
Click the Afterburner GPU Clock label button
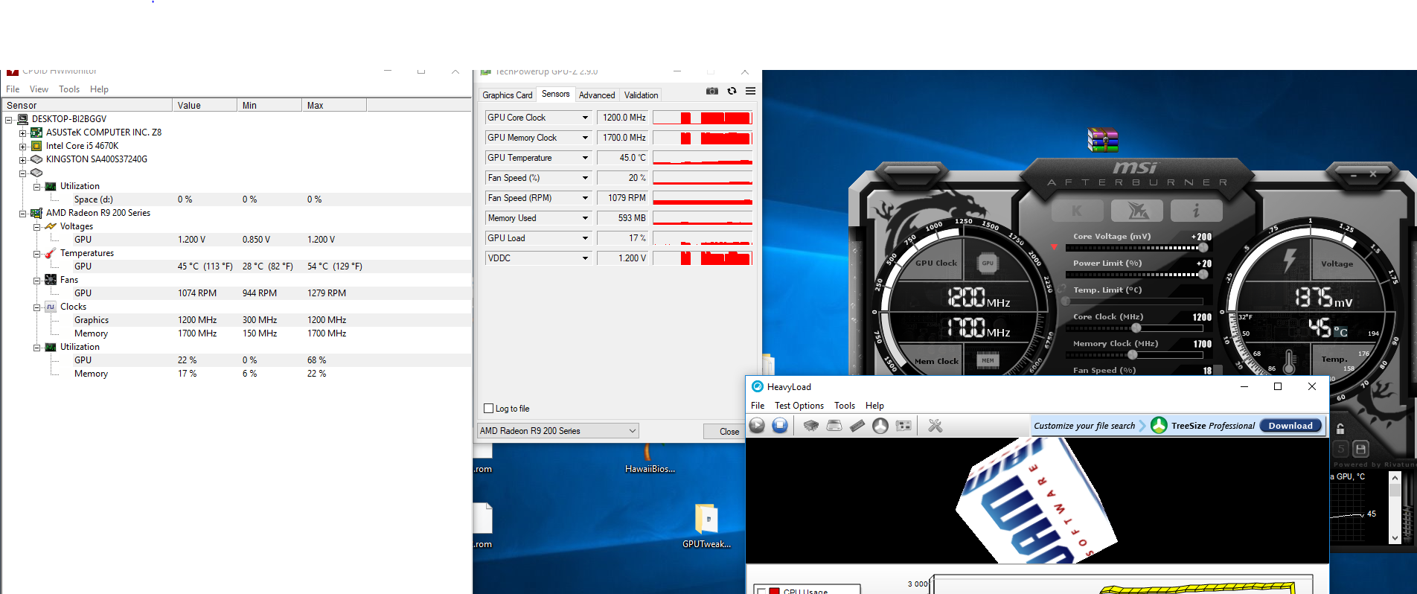tap(936, 263)
